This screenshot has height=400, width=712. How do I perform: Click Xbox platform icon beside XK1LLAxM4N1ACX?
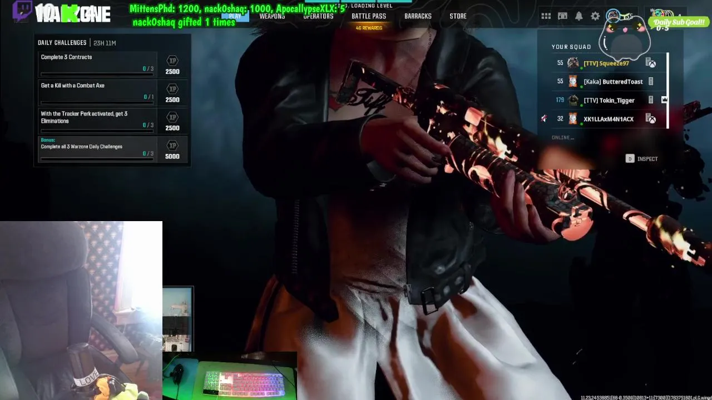(x=651, y=119)
